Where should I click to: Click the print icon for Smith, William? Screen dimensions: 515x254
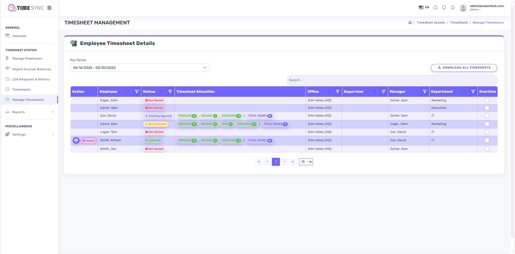pyautogui.click(x=76, y=140)
